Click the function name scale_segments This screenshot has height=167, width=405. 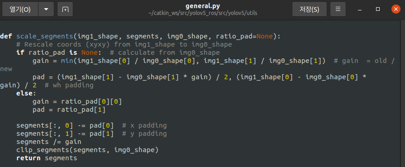coord(45,36)
